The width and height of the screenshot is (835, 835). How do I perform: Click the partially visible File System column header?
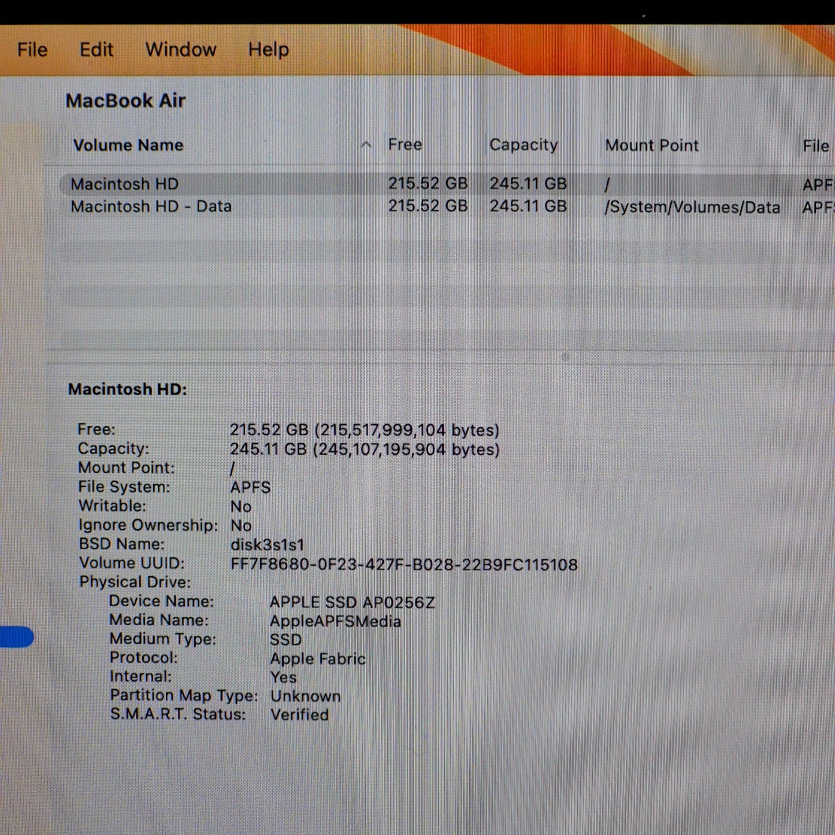tap(815, 146)
